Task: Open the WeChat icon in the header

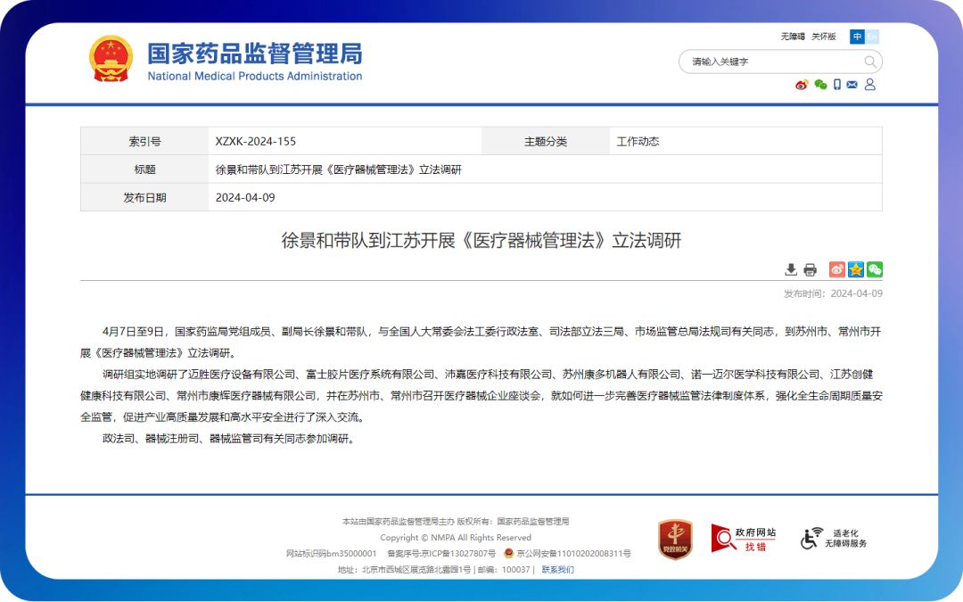Action: pyautogui.click(x=820, y=85)
